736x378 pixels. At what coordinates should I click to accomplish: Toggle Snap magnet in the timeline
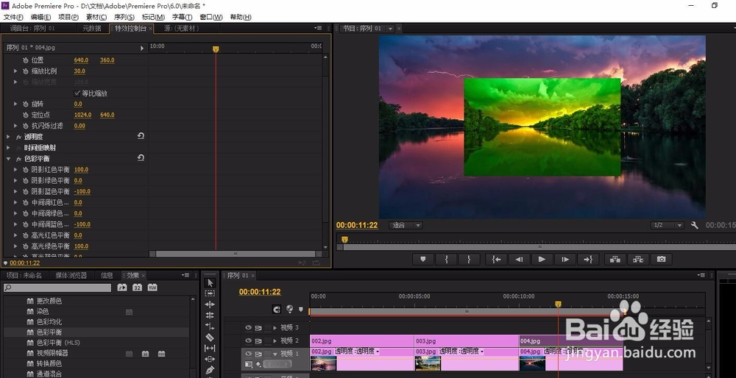(277, 309)
